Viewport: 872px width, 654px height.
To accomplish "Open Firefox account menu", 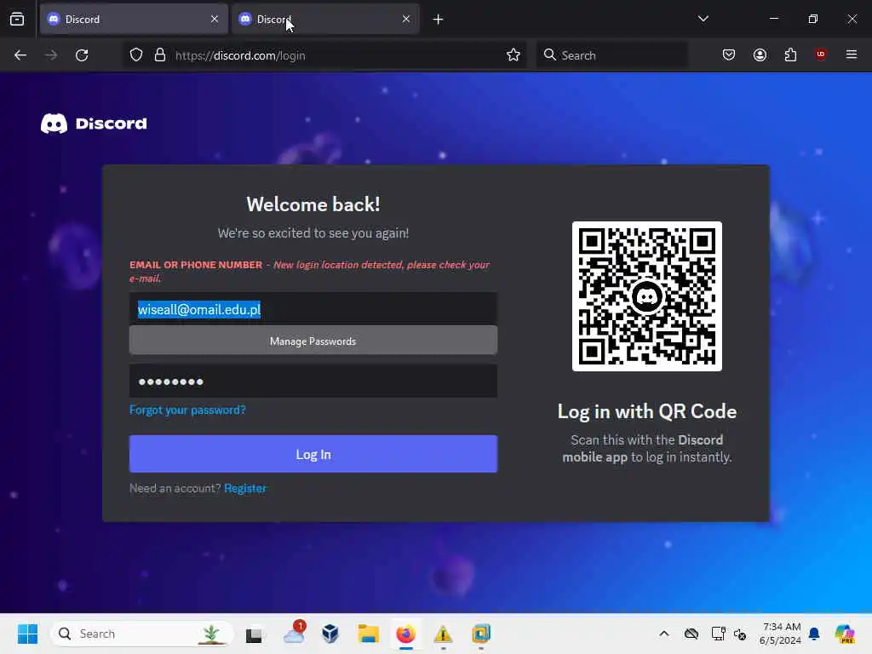I will tap(760, 54).
